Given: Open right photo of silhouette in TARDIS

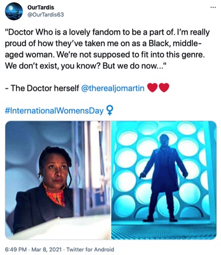Looking at the screenshot, I should click(164, 180).
